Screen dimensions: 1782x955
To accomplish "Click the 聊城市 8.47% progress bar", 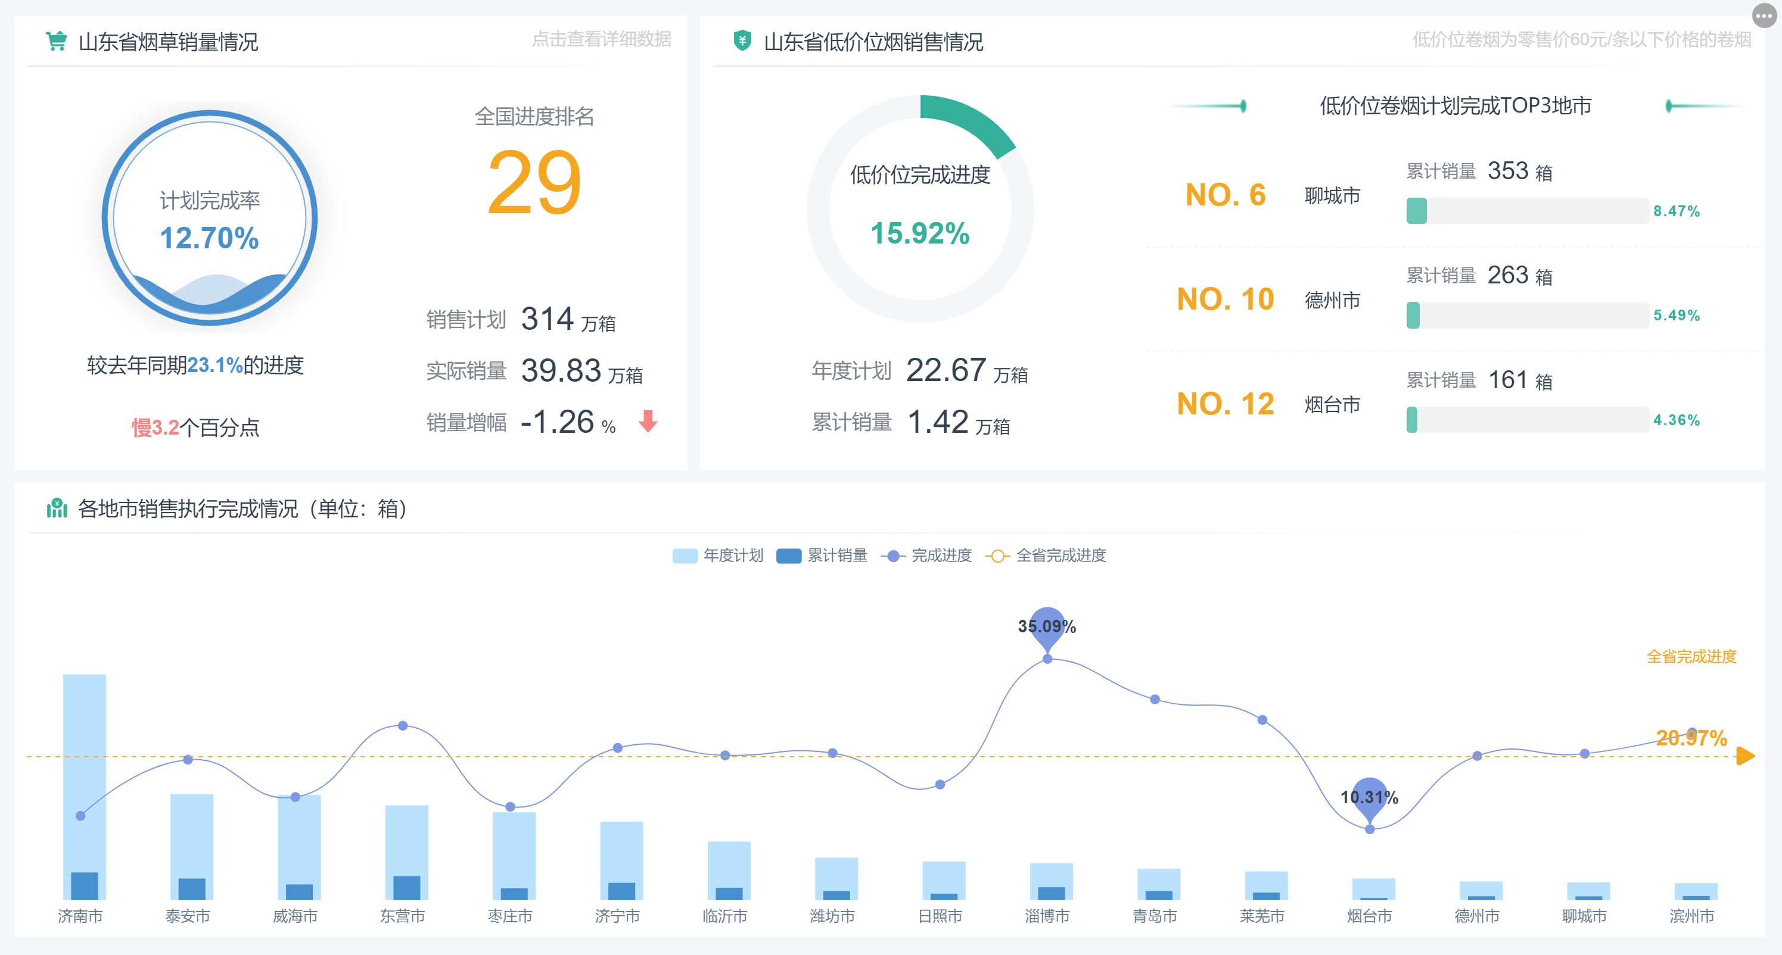I will click(1527, 211).
